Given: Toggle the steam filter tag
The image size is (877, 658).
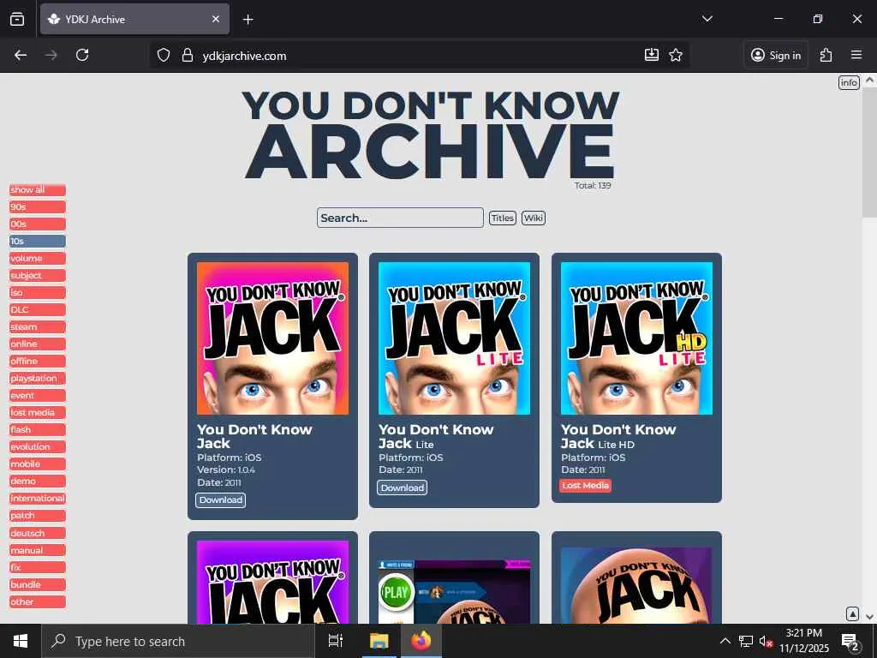Looking at the screenshot, I should 38,327.
